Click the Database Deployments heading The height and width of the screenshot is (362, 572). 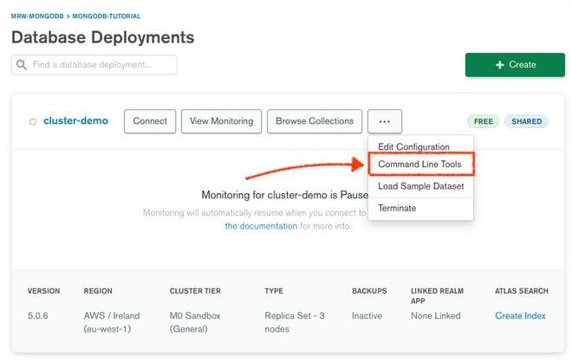[x=102, y=37]
